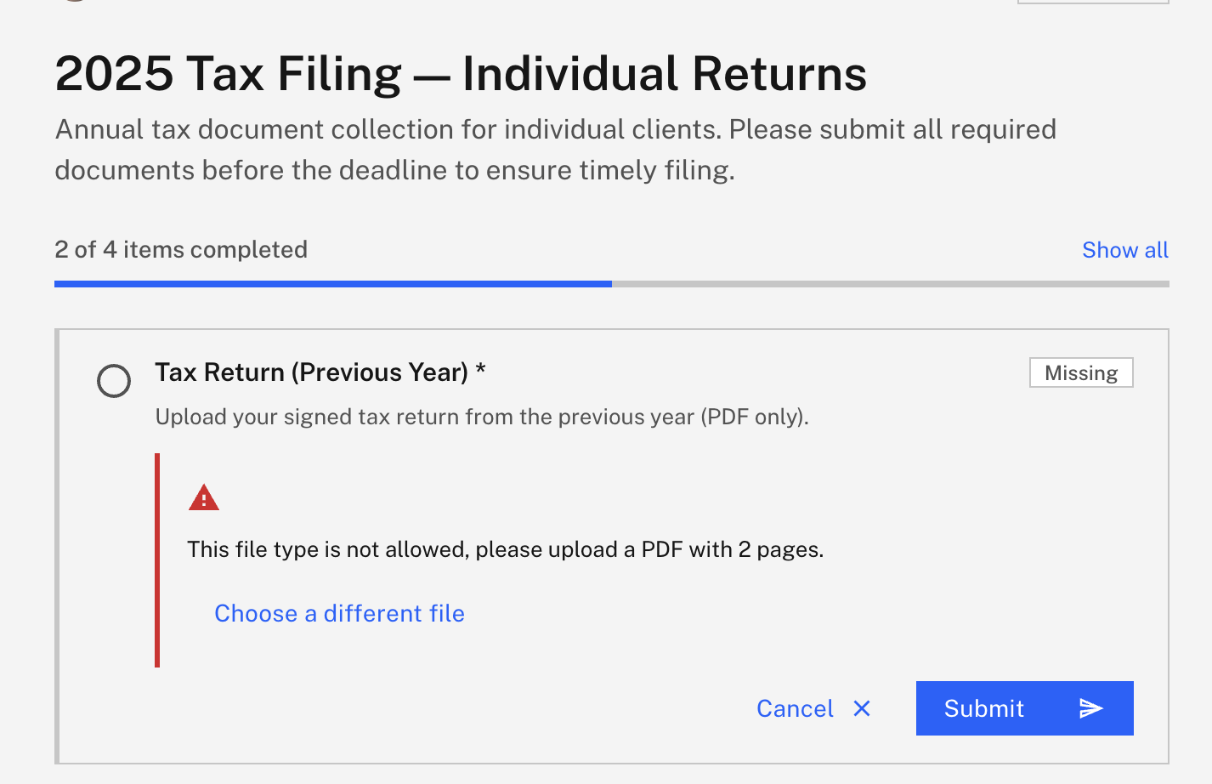Click the Upload your signed tax return instruction
This screenshot has width=1212, height=784.
click(481, 417)
